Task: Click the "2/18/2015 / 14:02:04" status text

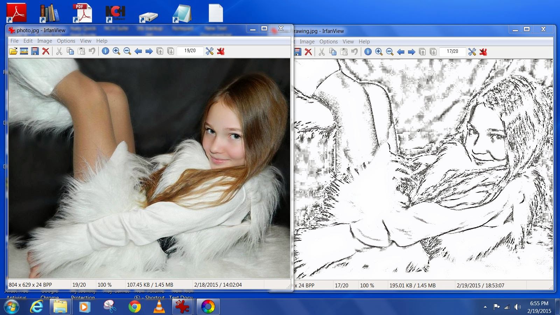Action: pos(218,285)
